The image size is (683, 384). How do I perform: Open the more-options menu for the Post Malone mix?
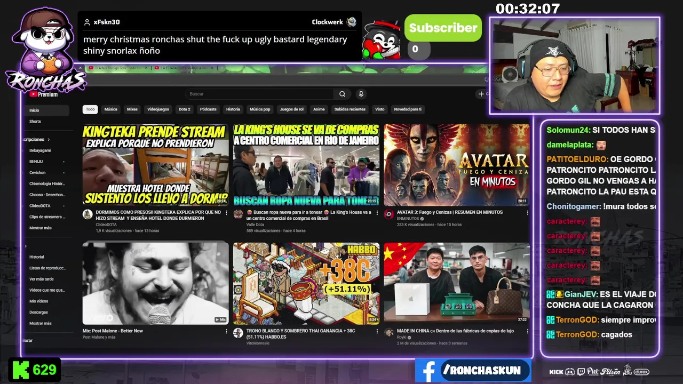(226, 331)
